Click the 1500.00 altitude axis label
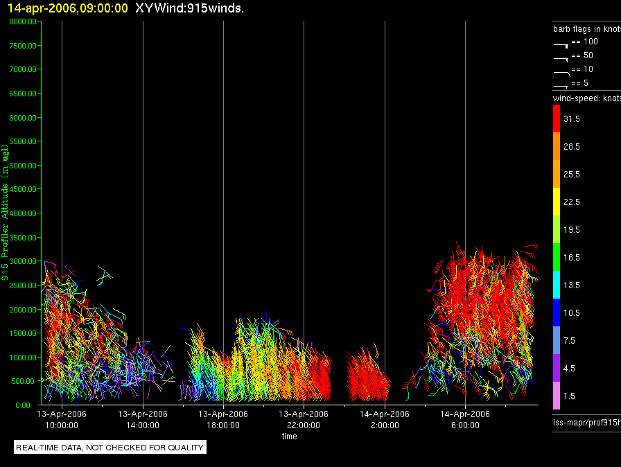Image resolution: width=621 pixels, height=467 pixels. pos(23,333)
